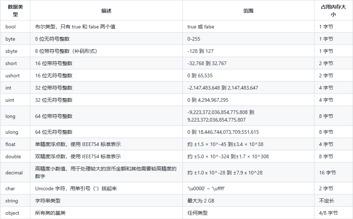353x219 pixels.
Task: Click the description '8 位无符号整数'
Action: coord(52,39)
